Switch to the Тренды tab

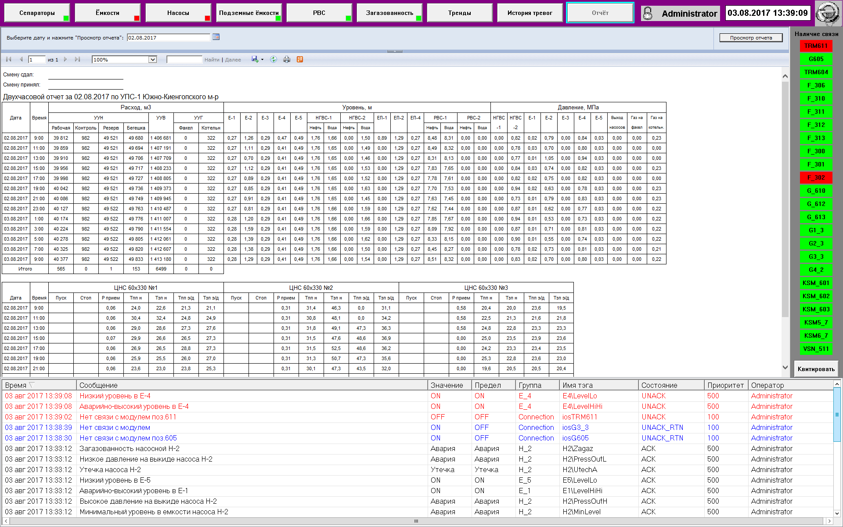click(459, 13)
